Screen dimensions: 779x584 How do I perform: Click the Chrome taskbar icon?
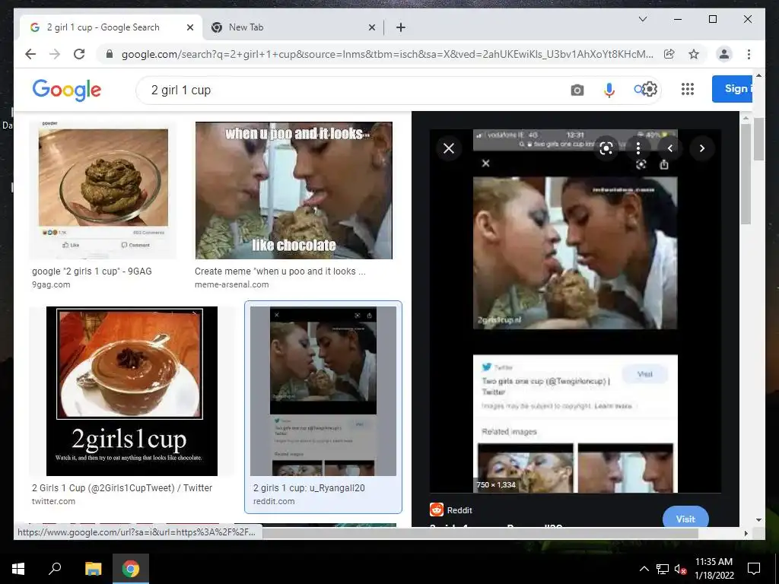(x=131, y=569)
